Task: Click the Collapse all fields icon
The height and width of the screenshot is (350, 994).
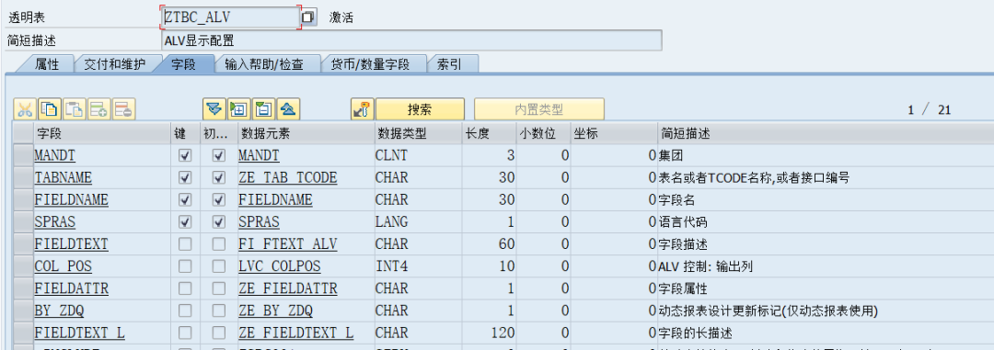Action: pyautogui.click(x=288, y=109)
